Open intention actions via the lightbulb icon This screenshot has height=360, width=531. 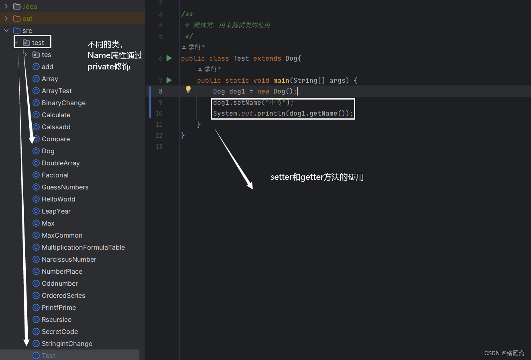[188, 89]
